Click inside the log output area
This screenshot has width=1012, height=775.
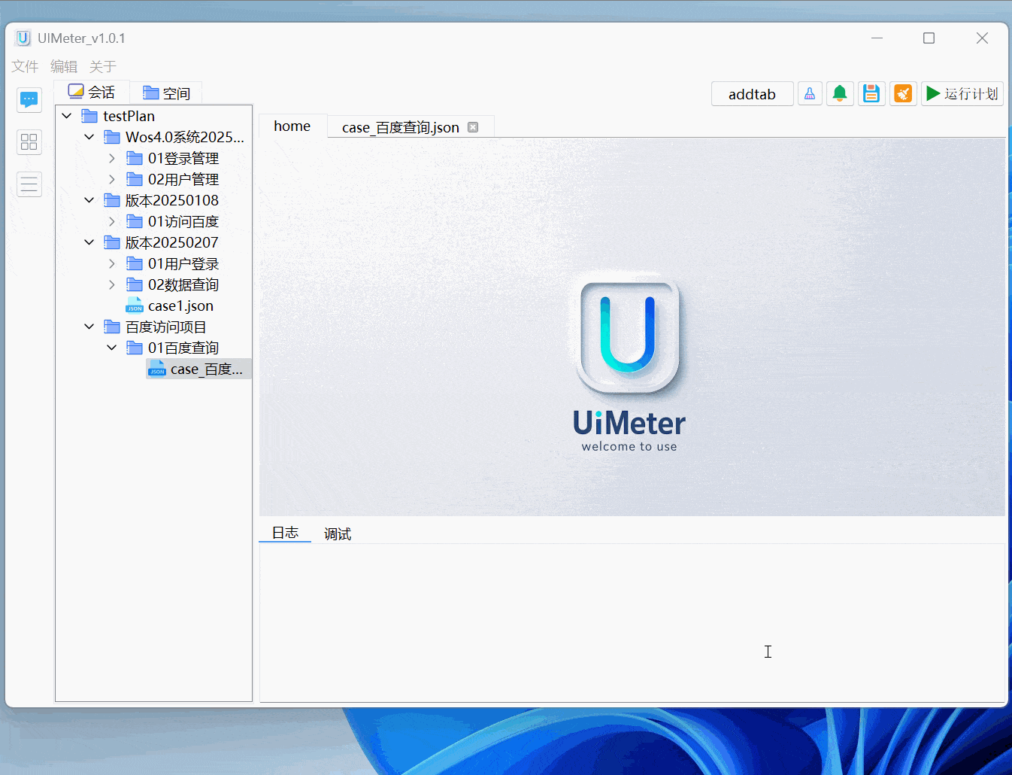point(632,623)
